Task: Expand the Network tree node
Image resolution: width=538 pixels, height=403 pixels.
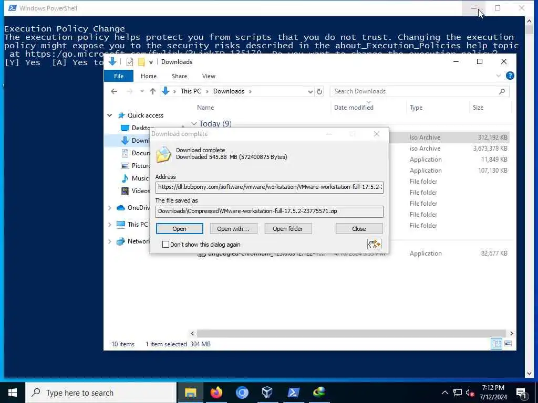Action: click(x=110, y=241)
